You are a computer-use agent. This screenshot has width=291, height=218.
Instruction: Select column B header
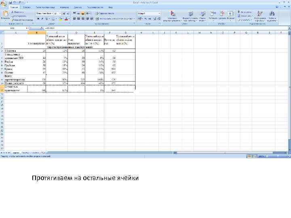point(36,33)
